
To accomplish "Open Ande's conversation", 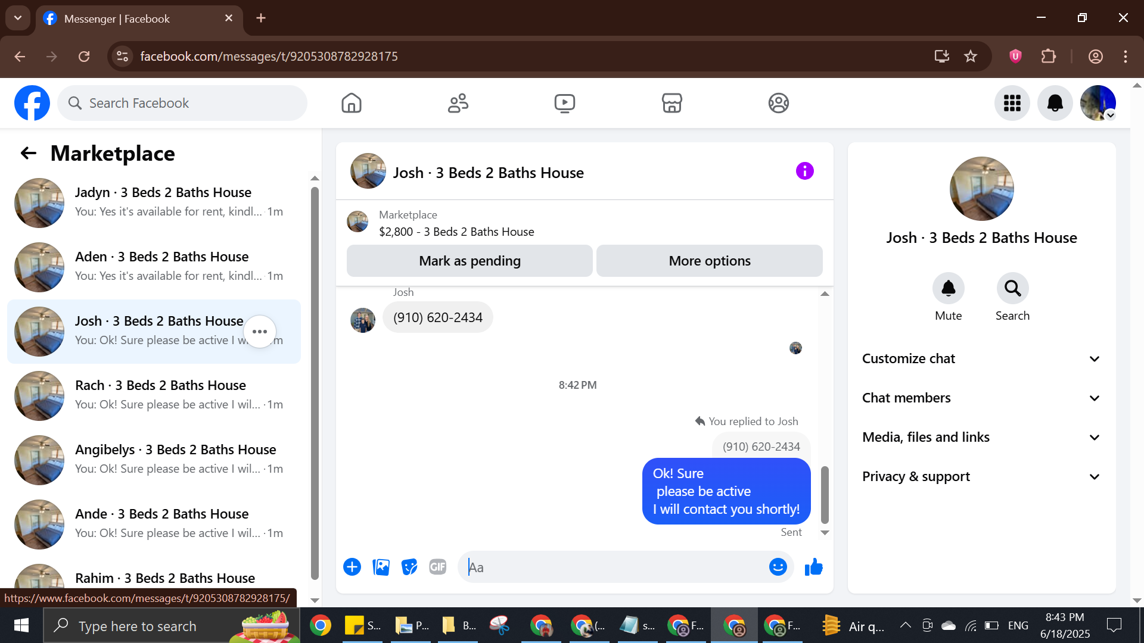I will [x=154, y=525].
